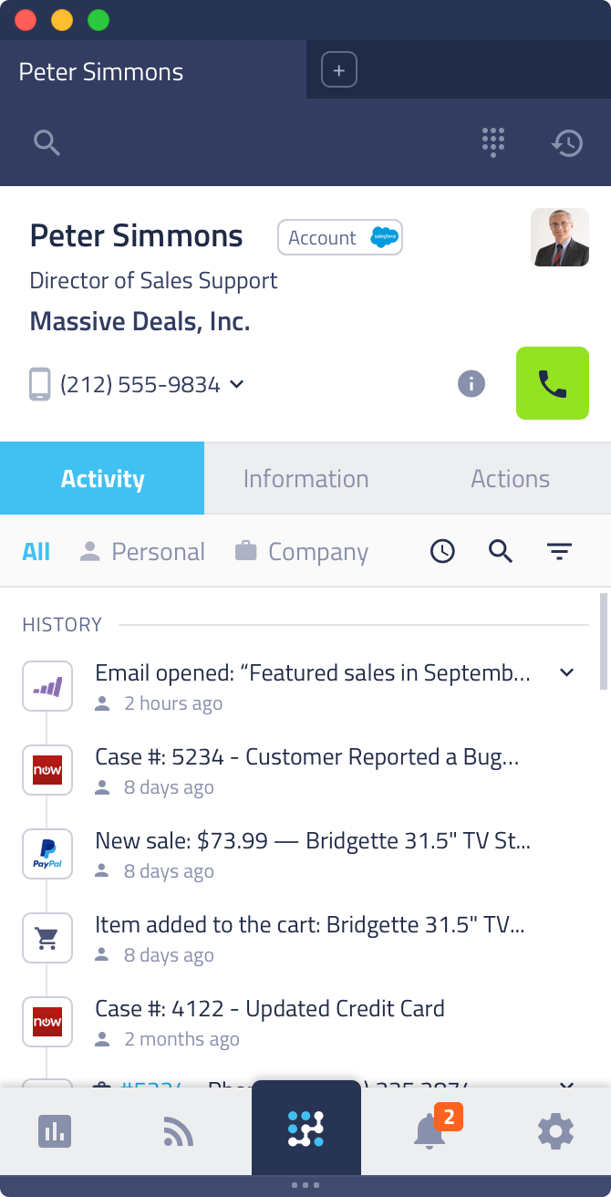Switch to the Actions tab

pyautogui.click(x=510, y=479)
